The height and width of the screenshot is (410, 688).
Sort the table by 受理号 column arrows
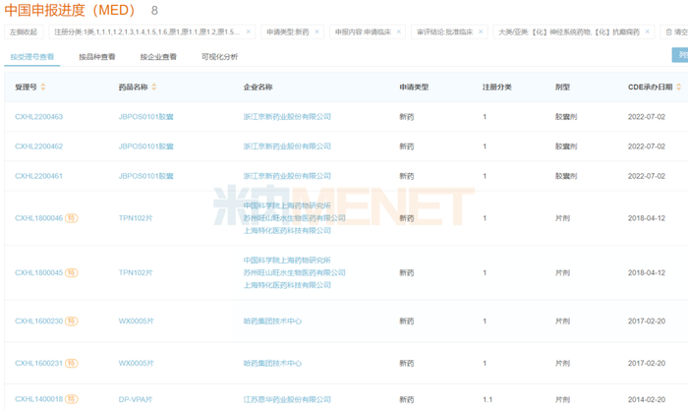pos(43,87)
